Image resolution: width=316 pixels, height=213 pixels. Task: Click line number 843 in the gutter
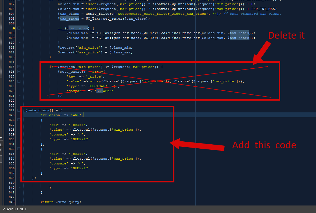pyautogui.click(x=12, y=202)
